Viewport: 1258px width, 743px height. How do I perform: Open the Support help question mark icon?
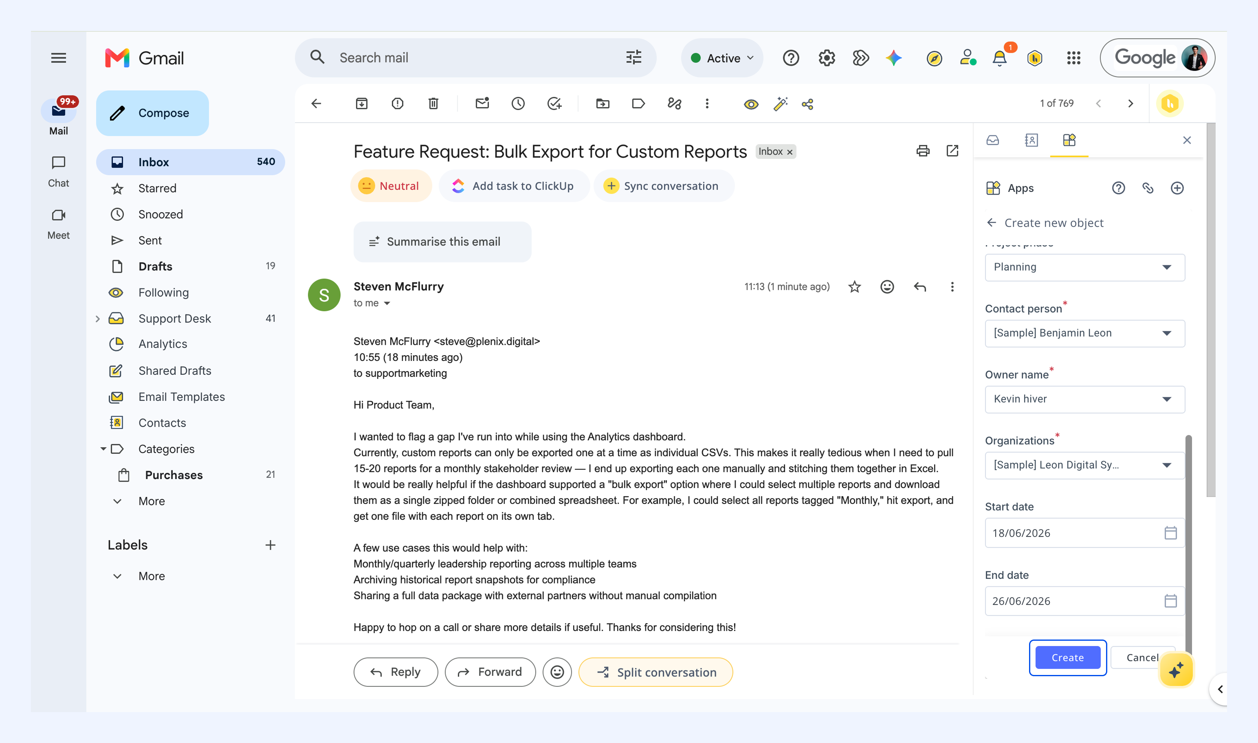coord(791,58)
